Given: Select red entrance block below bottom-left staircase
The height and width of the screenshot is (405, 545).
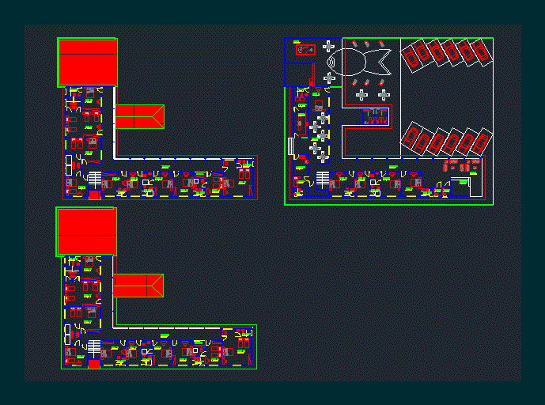Looking at the screenshot, I should coord(94,364).
